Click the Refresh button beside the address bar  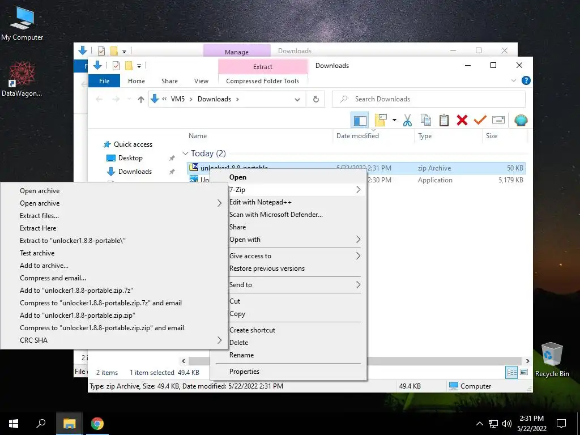tap(316, 99)
